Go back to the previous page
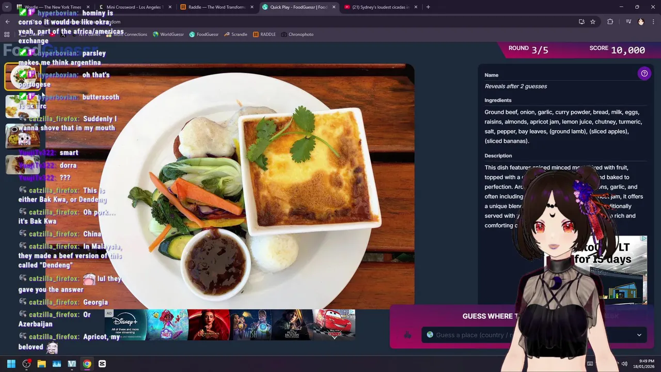The image size is (661, 372). click(x=7, y=22)
